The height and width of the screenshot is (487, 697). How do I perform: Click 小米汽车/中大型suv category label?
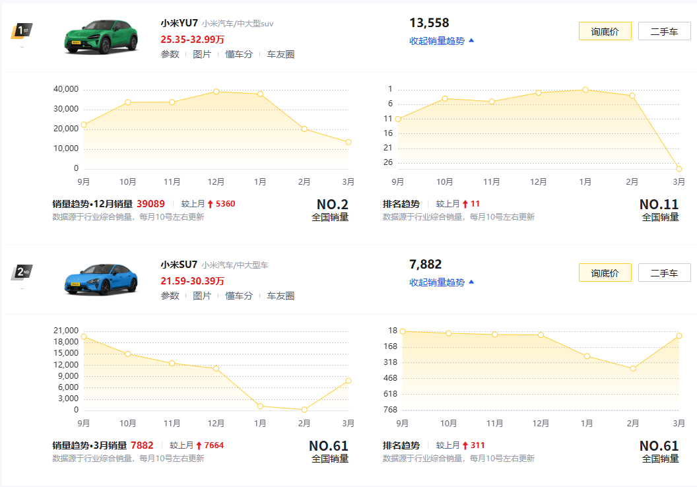coord(238,24)
